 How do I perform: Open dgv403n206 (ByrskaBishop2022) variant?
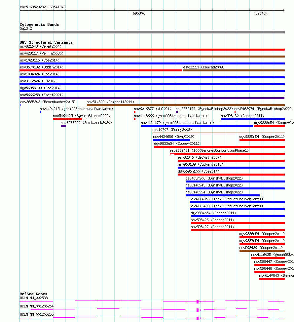point(214,179)
